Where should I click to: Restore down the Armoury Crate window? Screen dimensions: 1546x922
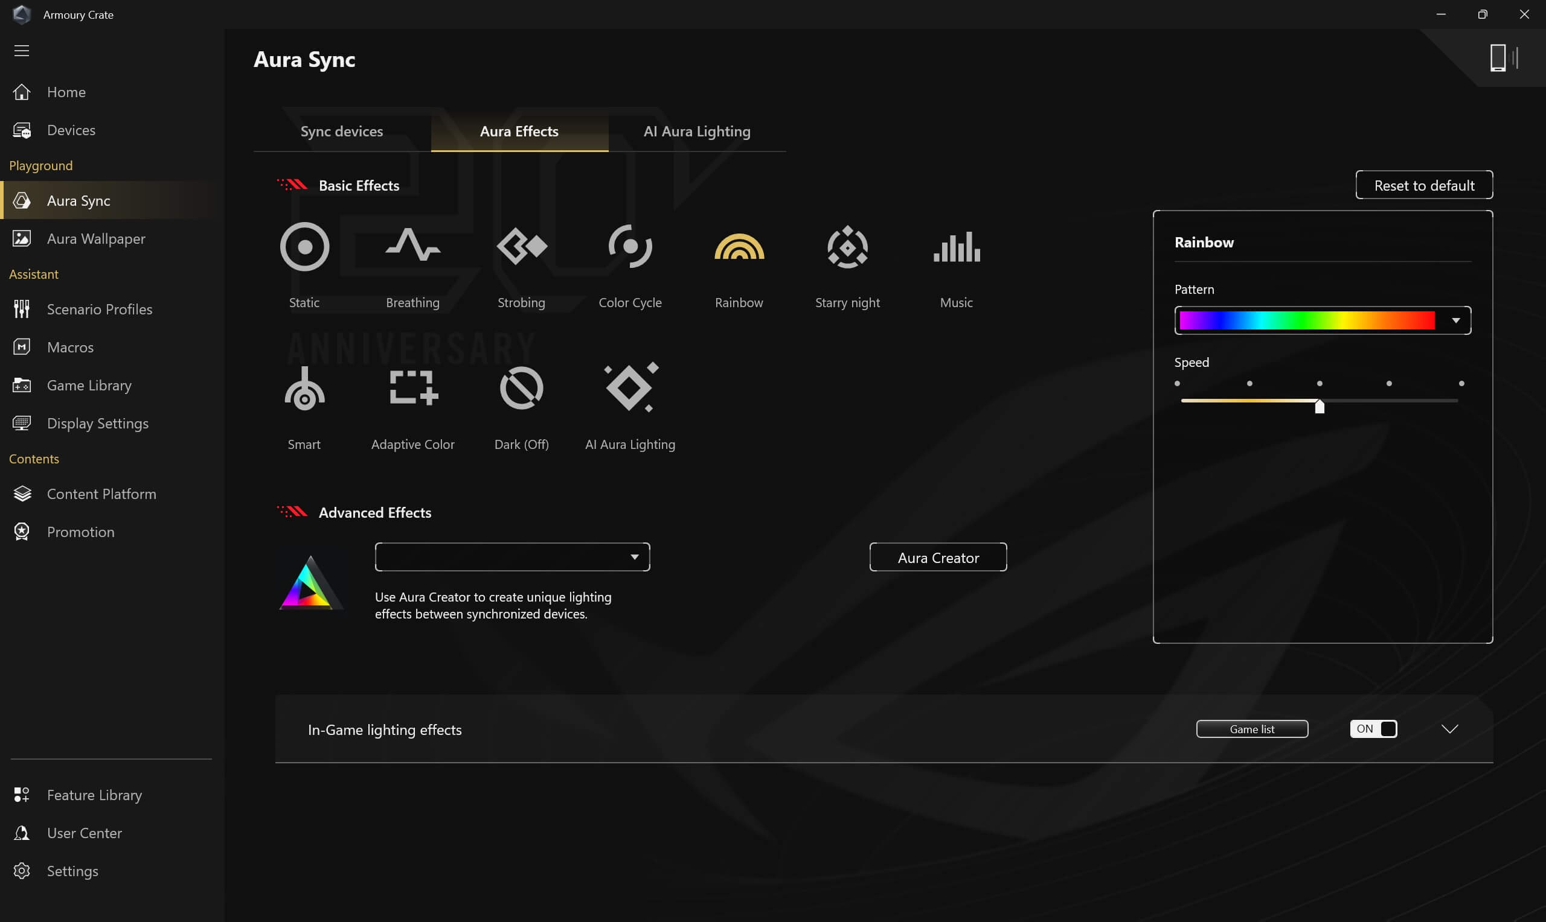point(1482,14)
